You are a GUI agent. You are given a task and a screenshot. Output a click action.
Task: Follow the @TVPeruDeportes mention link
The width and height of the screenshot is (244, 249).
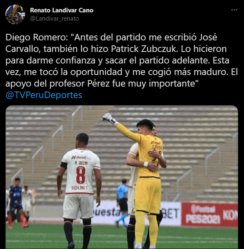click(x=44, y=95)
